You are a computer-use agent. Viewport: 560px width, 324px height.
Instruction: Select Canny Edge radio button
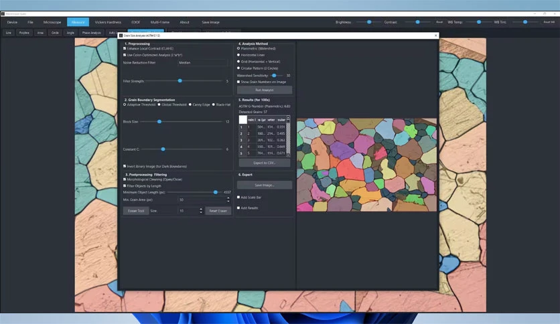click(x=190, y=104)
